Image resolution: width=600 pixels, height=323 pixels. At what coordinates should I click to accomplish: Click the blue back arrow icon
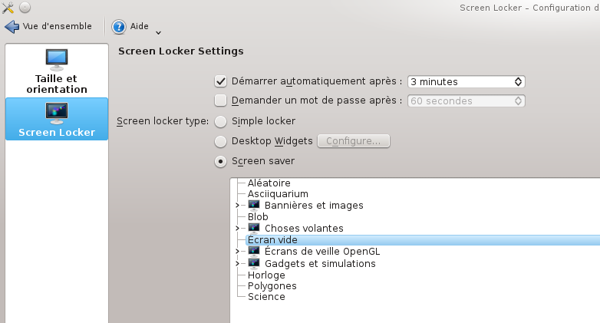[x=12, y=27]
